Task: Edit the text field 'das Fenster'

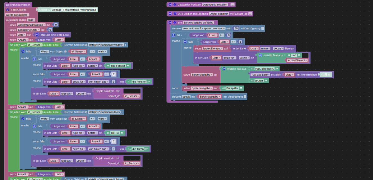Action: [118, 66]
